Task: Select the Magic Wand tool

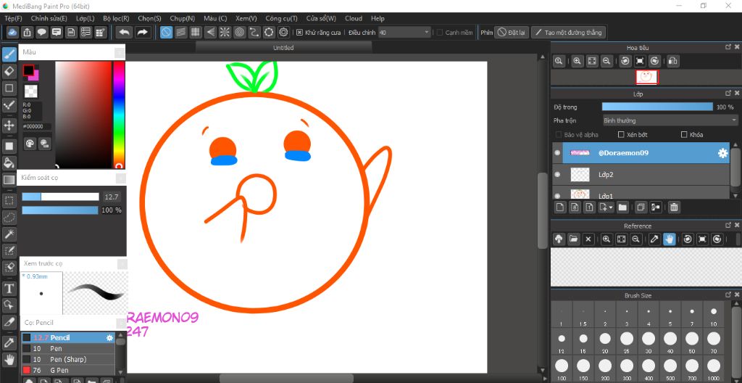Action: click(9, 234)
